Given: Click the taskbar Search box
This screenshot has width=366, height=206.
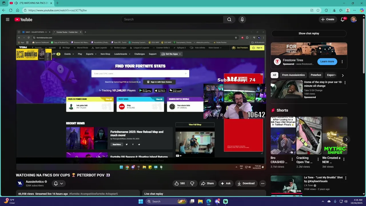Looking at the screenshot, I should pyautogui.click(x=167, y=201).
